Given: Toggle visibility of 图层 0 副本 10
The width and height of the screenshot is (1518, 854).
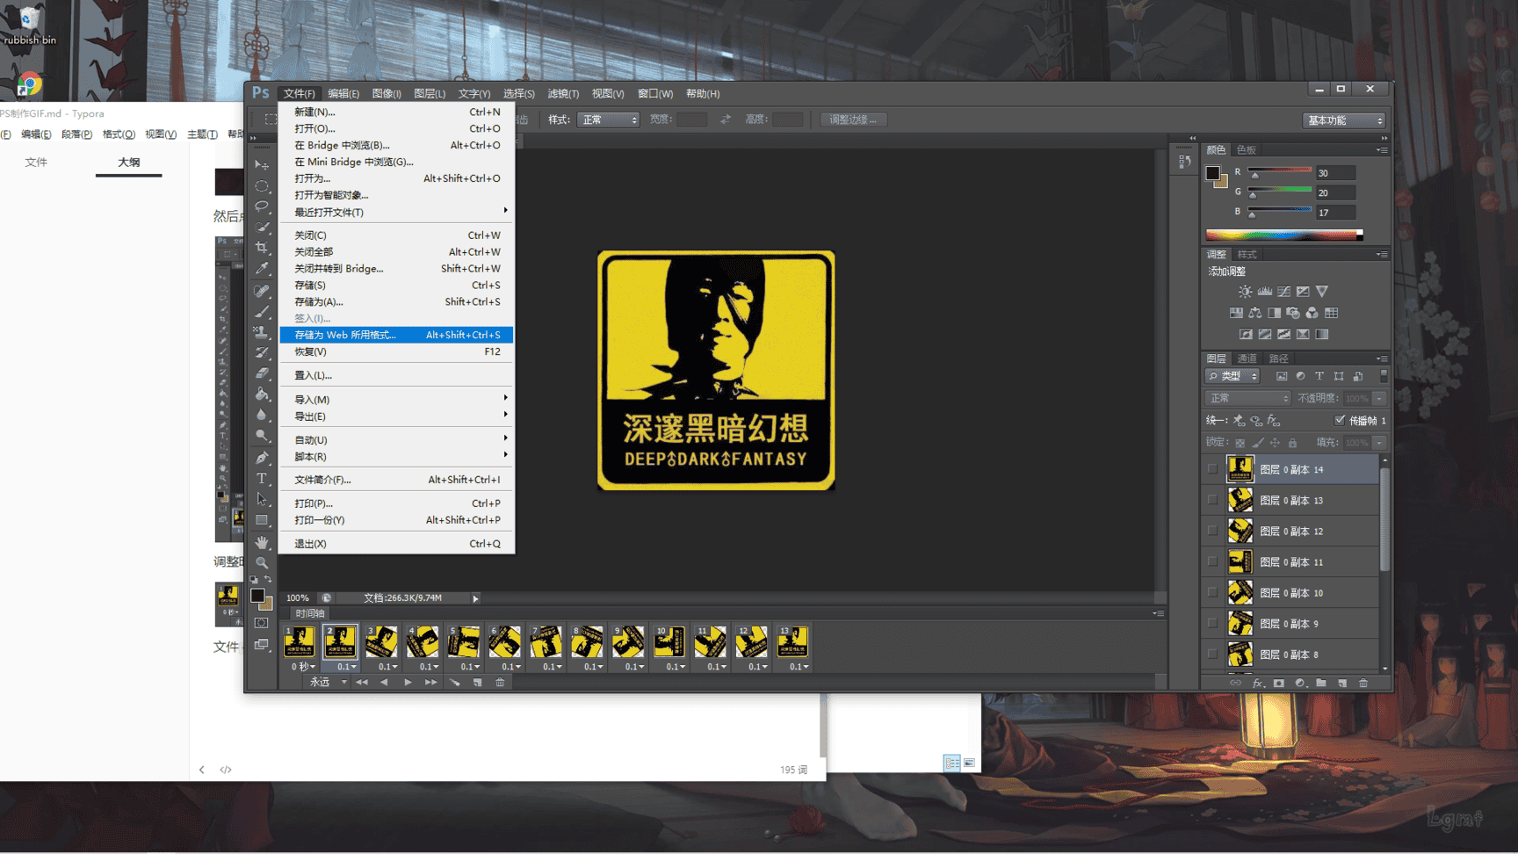Looking at the screenshot, I should (x=1212, y=593).
